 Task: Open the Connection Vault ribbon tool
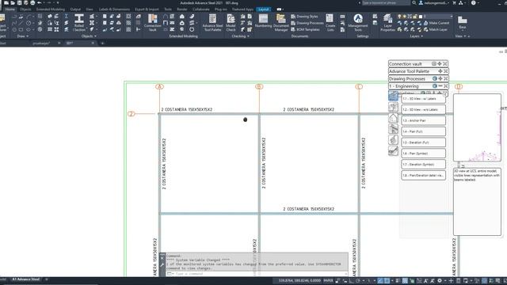[x=152, y=23]
